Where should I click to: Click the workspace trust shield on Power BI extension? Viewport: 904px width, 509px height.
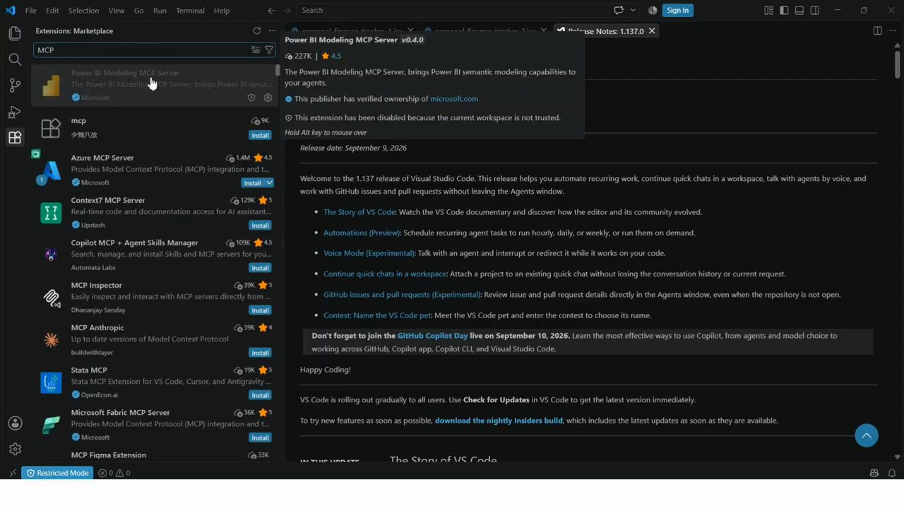tap(251, 98)
